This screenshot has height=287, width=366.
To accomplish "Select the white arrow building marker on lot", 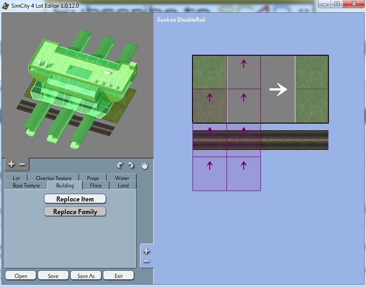I will (278, 89).
